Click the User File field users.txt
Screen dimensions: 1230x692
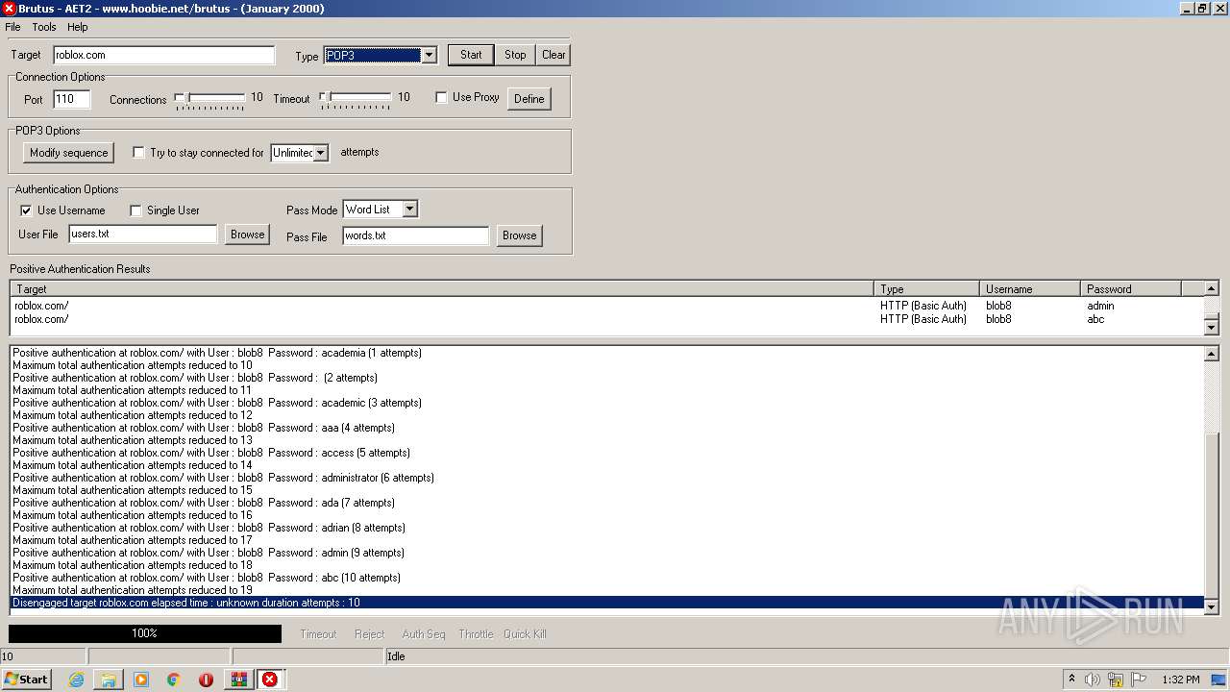click(143, 235)
